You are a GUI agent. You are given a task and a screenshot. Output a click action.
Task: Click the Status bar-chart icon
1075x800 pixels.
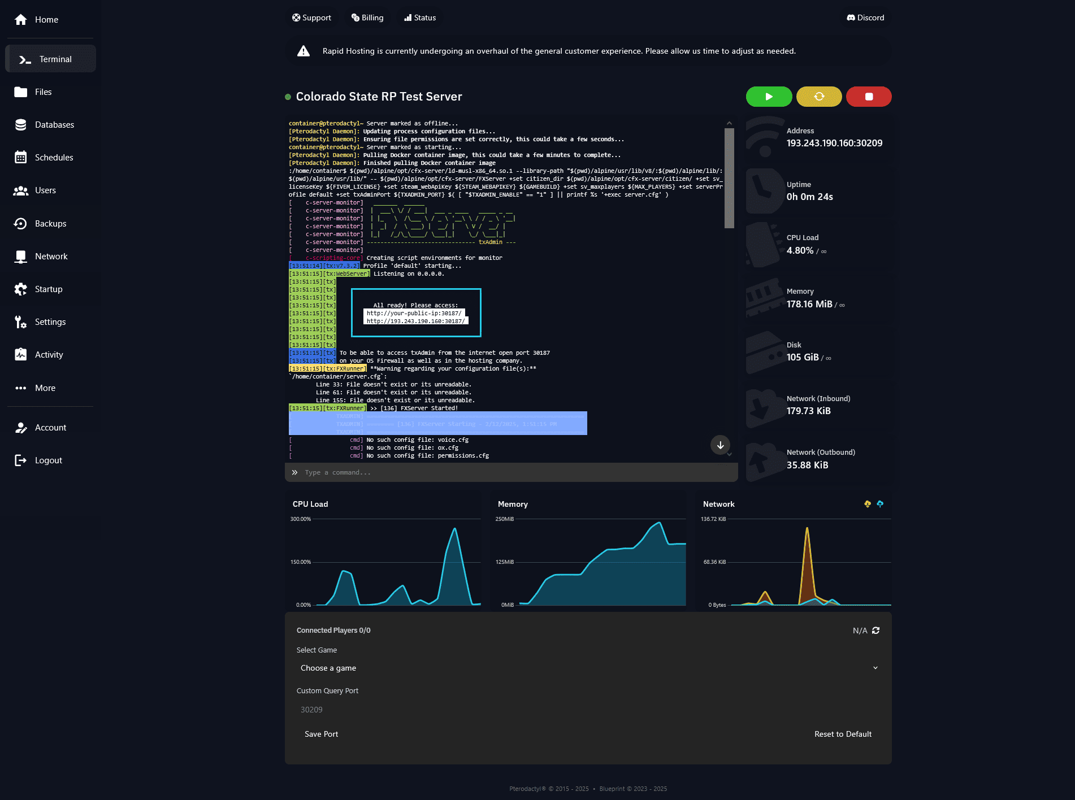pos(408,18)
